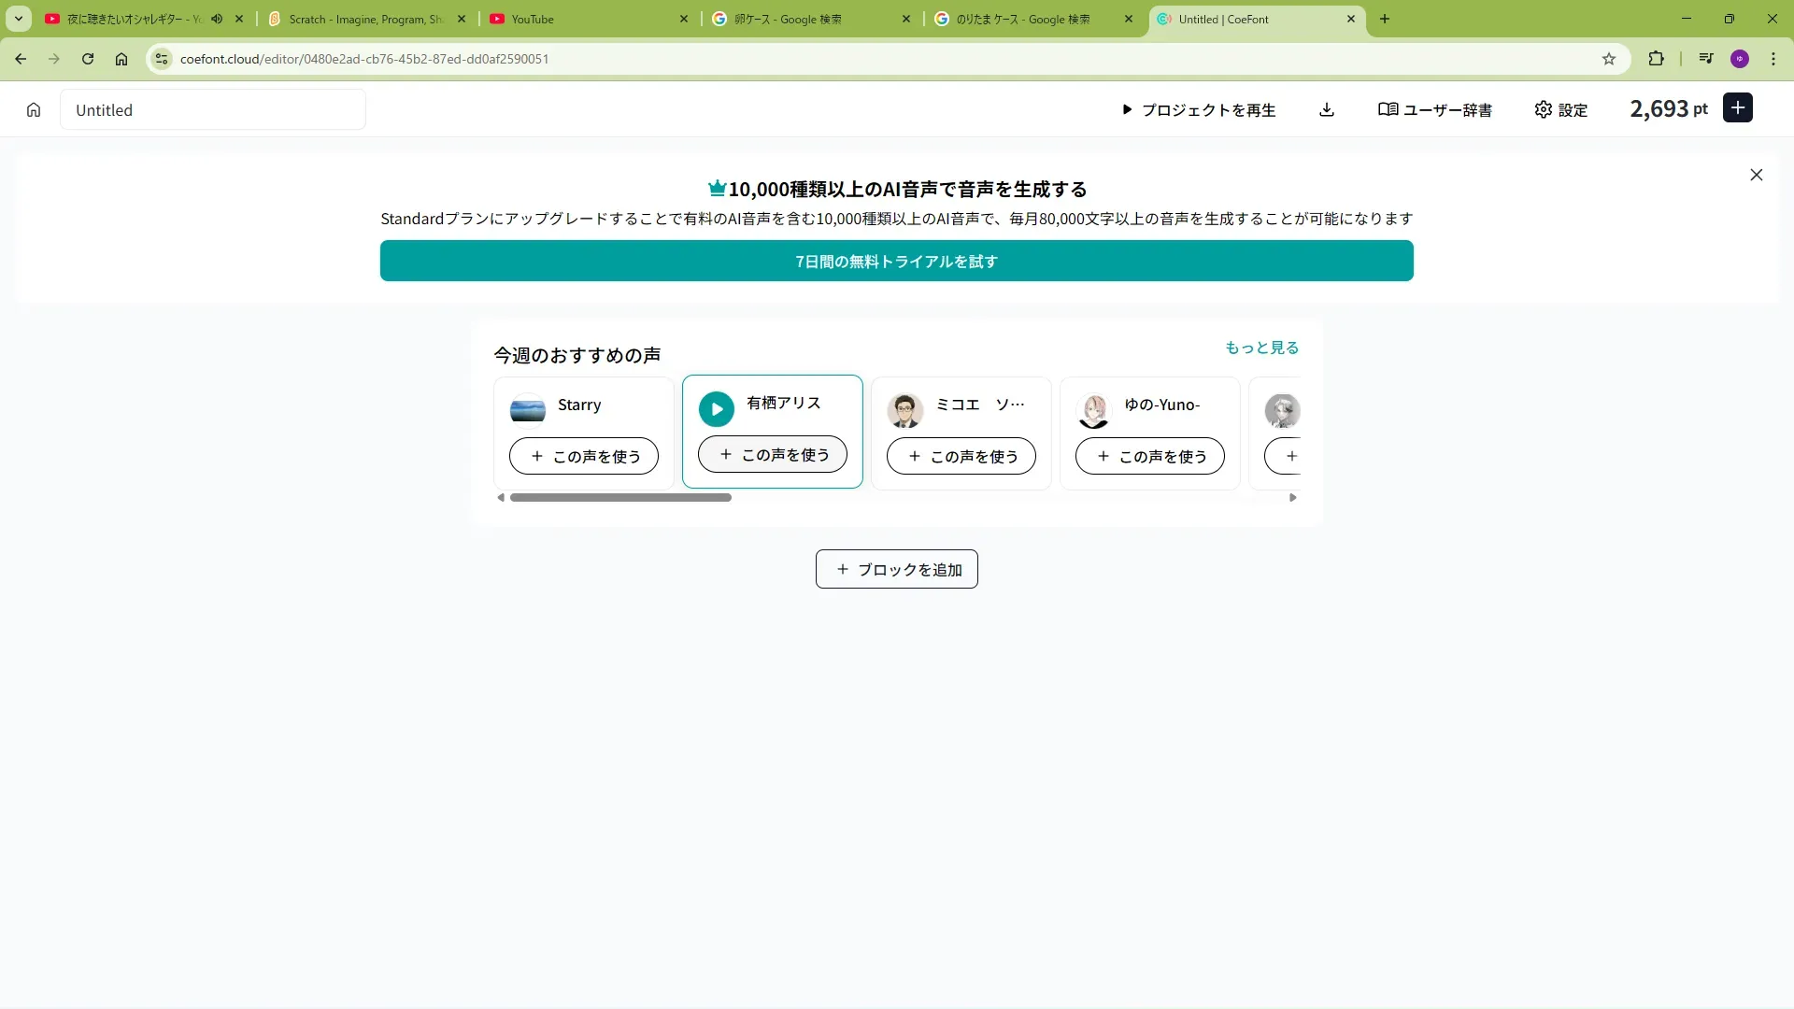This screenshot has width=1794, height=1009.
Task: Click もっと見る link
Action: point(1261,348)
